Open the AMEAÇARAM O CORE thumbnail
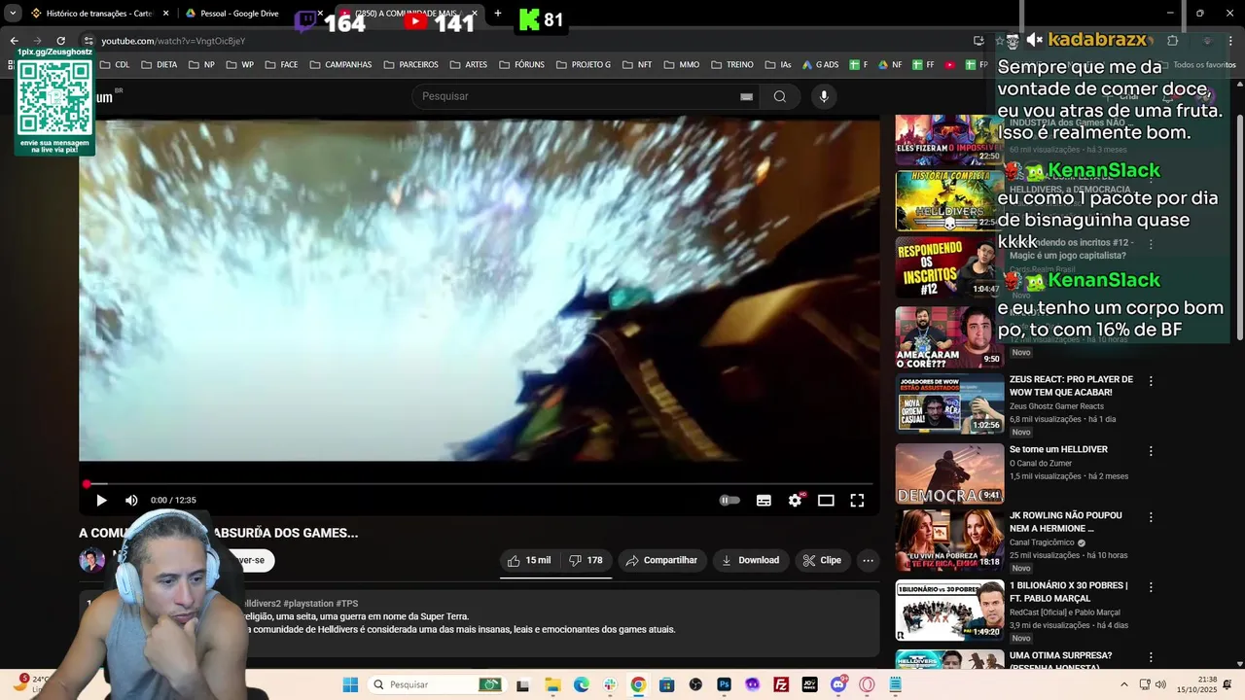The height and width of the screenshot is (700, 1245). [949, 337]
